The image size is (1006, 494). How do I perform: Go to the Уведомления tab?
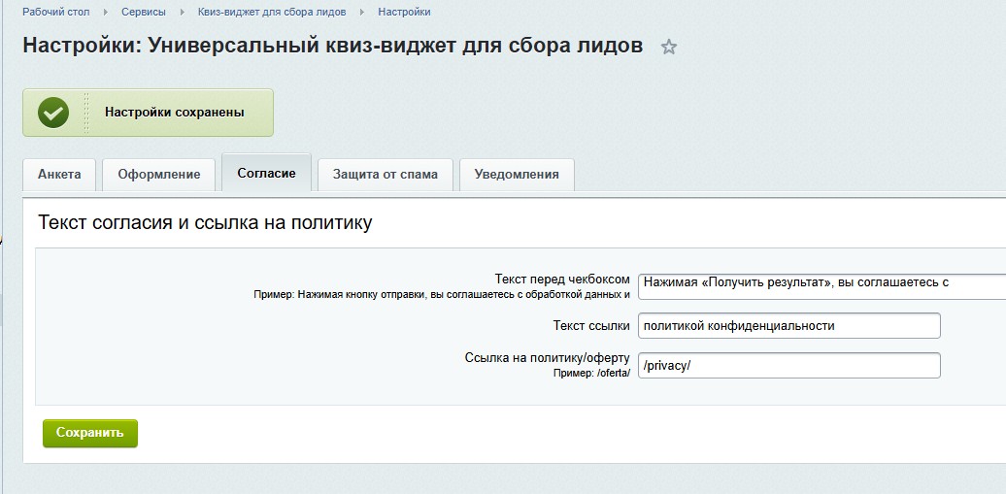pyautogui.click(x=517, y=175)
